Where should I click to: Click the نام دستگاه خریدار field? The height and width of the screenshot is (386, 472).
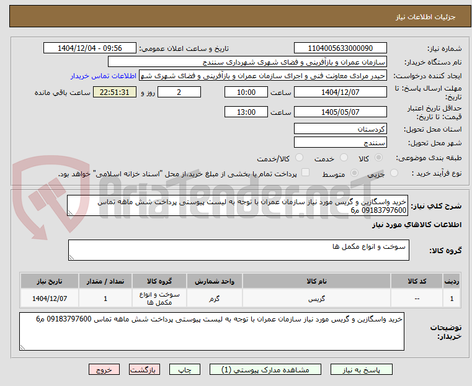click(247, 61)
